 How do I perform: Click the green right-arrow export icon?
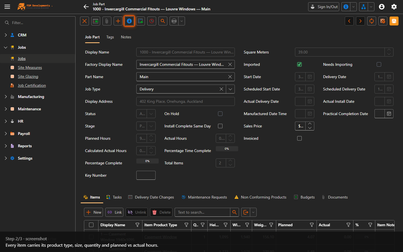(x=140, y=21)
